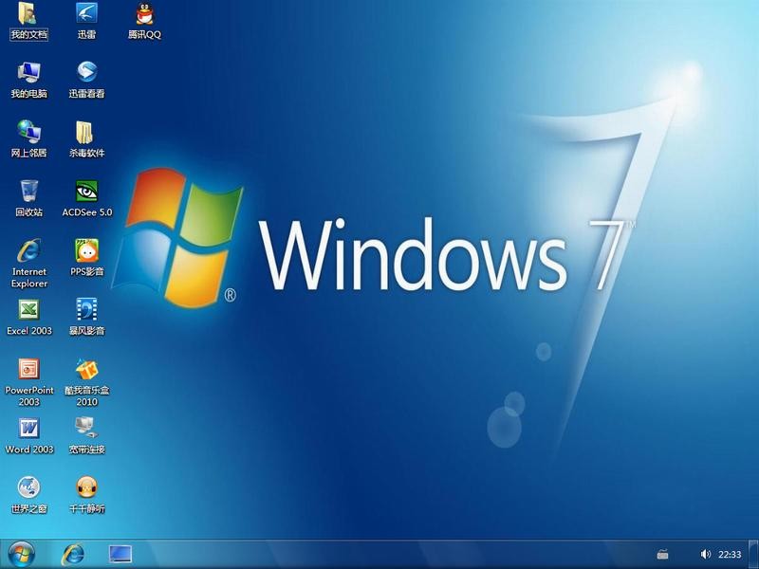Select the Excel 2003 shortcut
Screen dimensions: 759x569
[x=29, y=318]
